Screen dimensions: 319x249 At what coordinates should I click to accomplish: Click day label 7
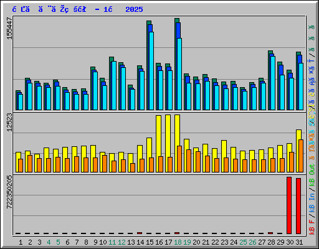[77, 242]
